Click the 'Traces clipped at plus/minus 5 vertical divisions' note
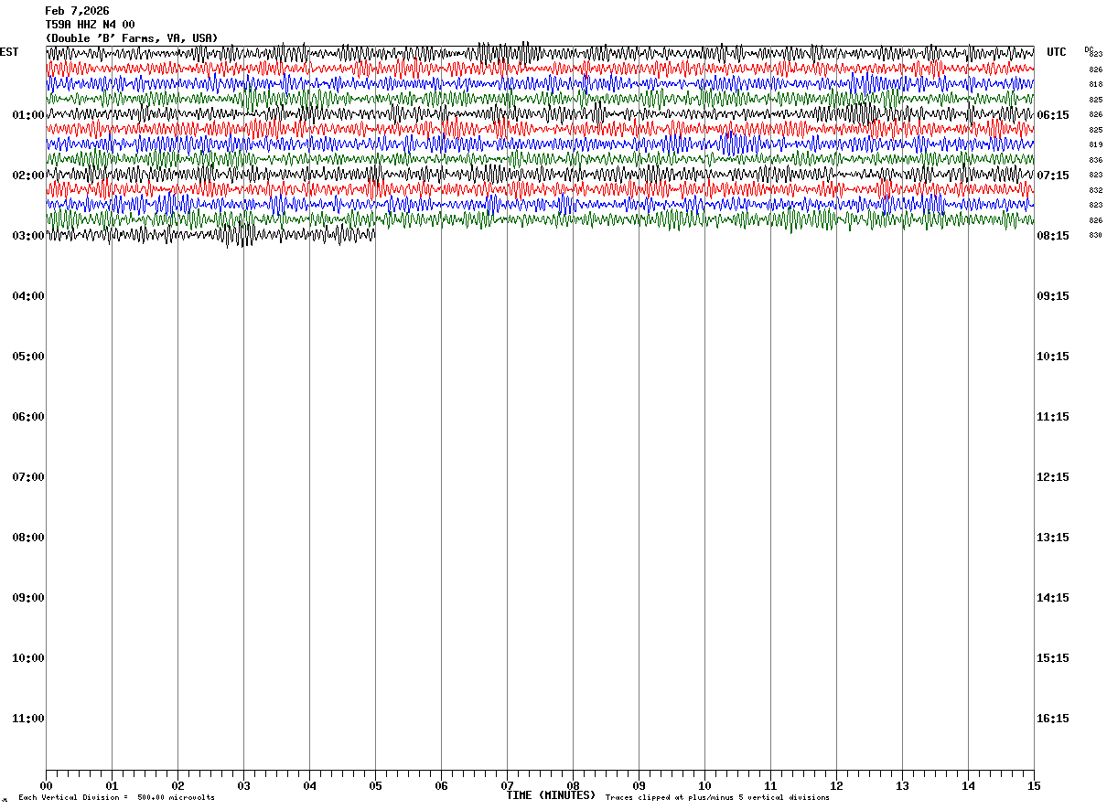Image resolution: width=1107 pixels, height=810 pixels. [717, 798]
